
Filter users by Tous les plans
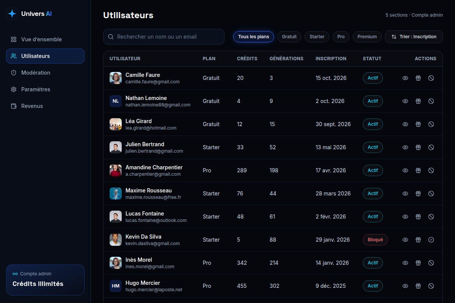coord(254,37)
